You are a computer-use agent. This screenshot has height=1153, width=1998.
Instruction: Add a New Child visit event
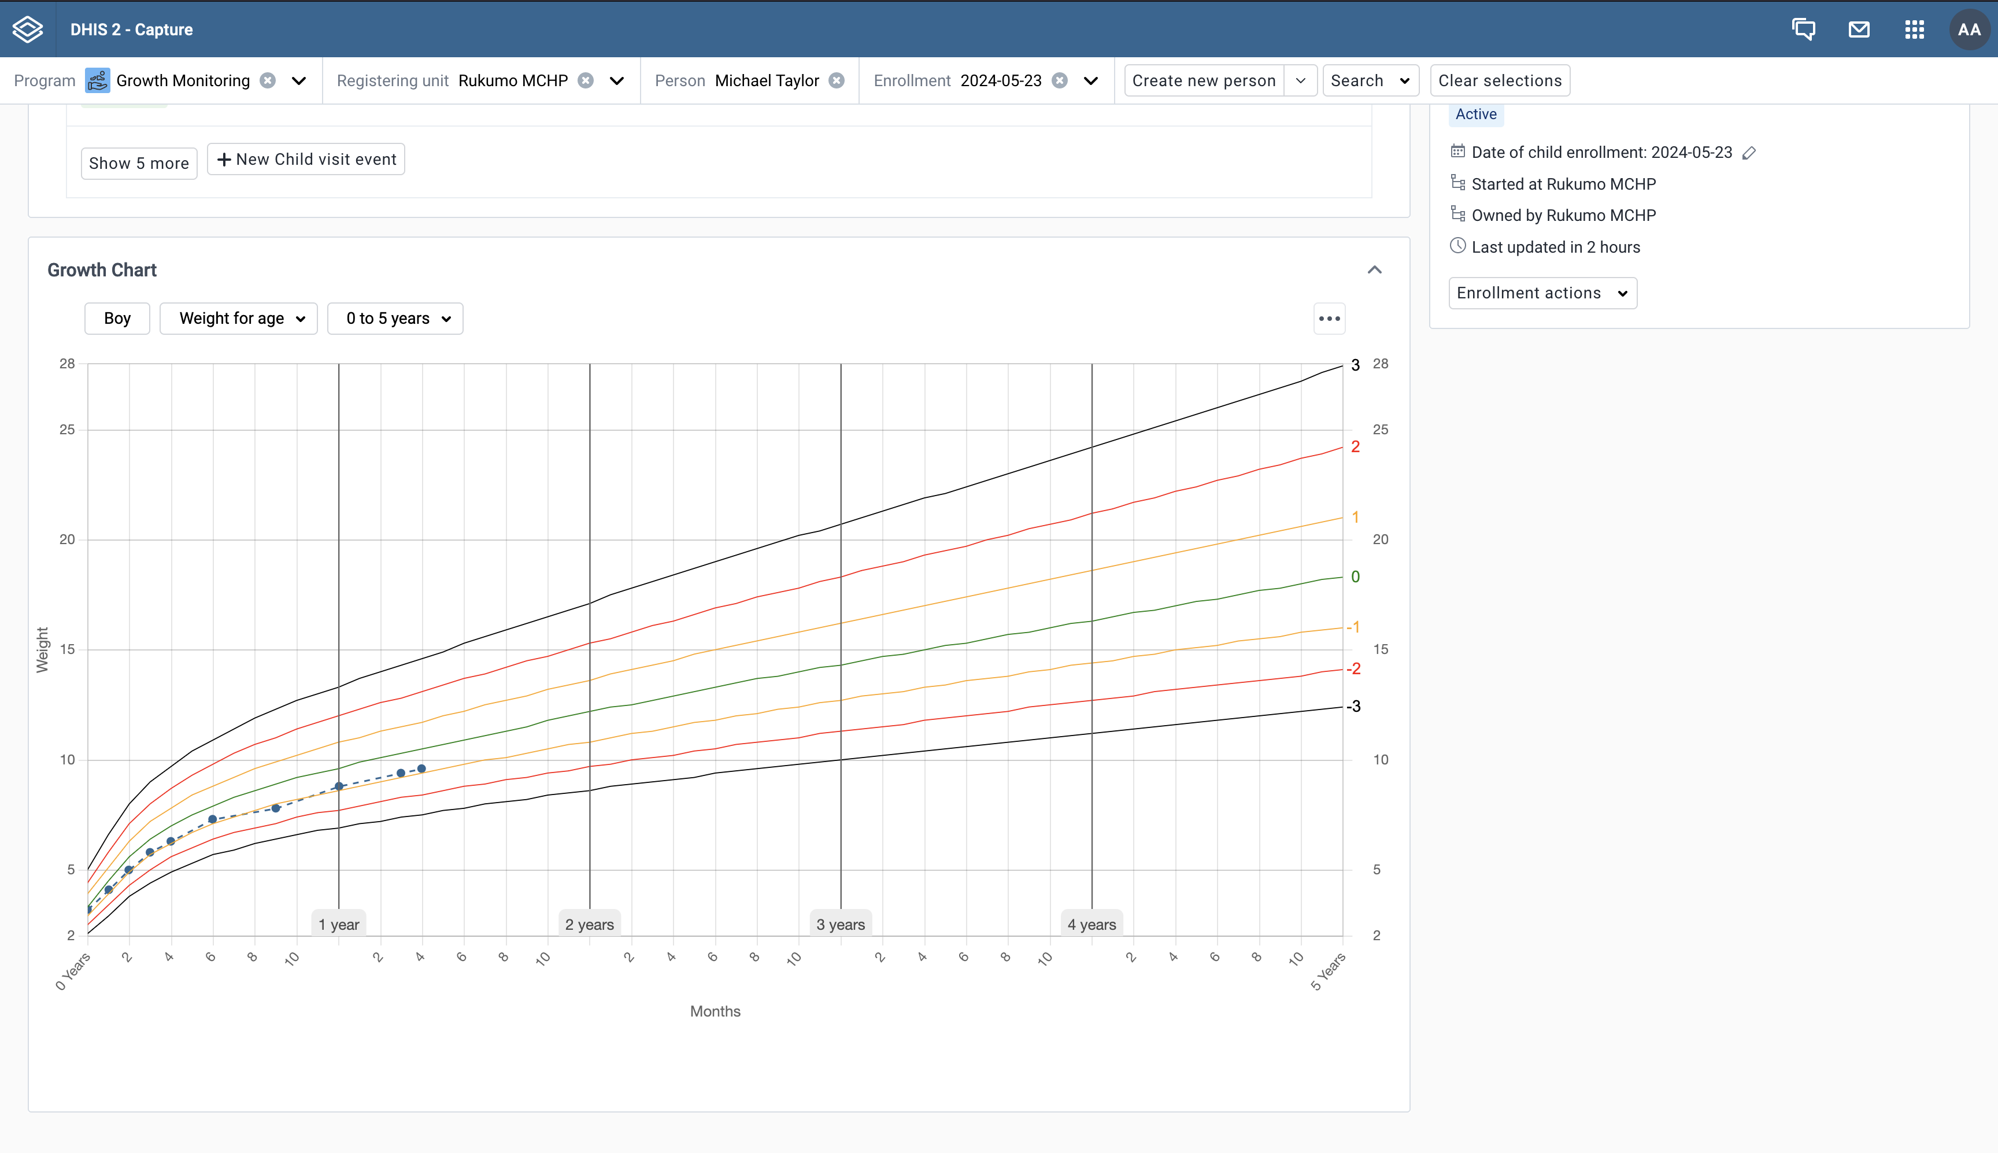pos(306,159)
